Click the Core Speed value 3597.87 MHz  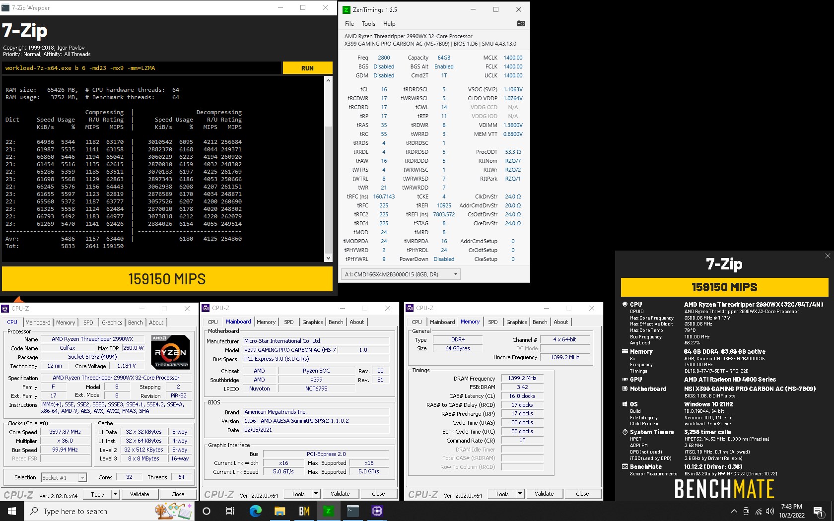click(x=65, y=432)
